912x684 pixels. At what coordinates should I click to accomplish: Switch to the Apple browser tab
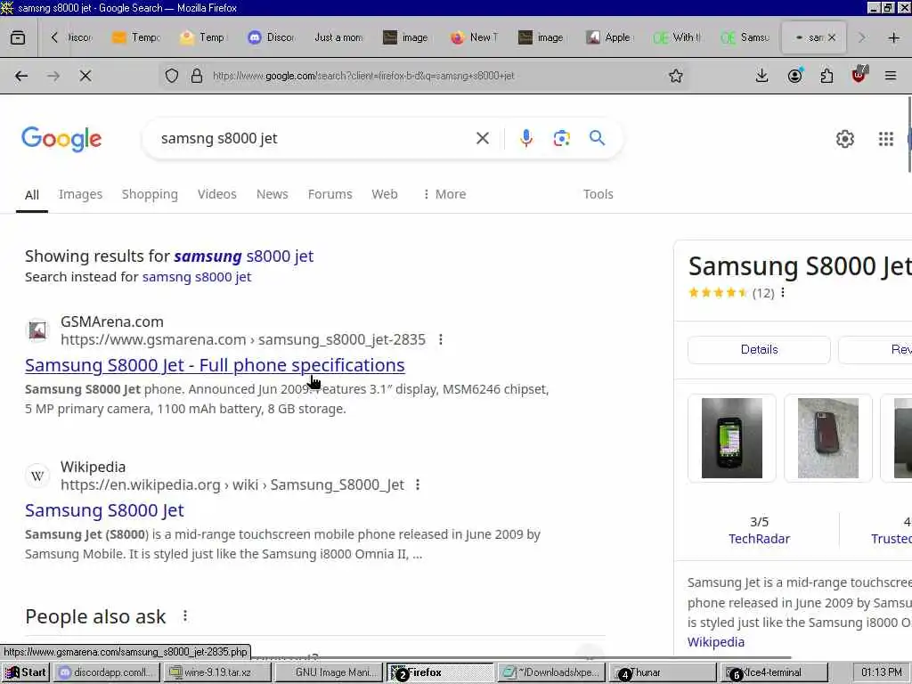click(607, 37)
